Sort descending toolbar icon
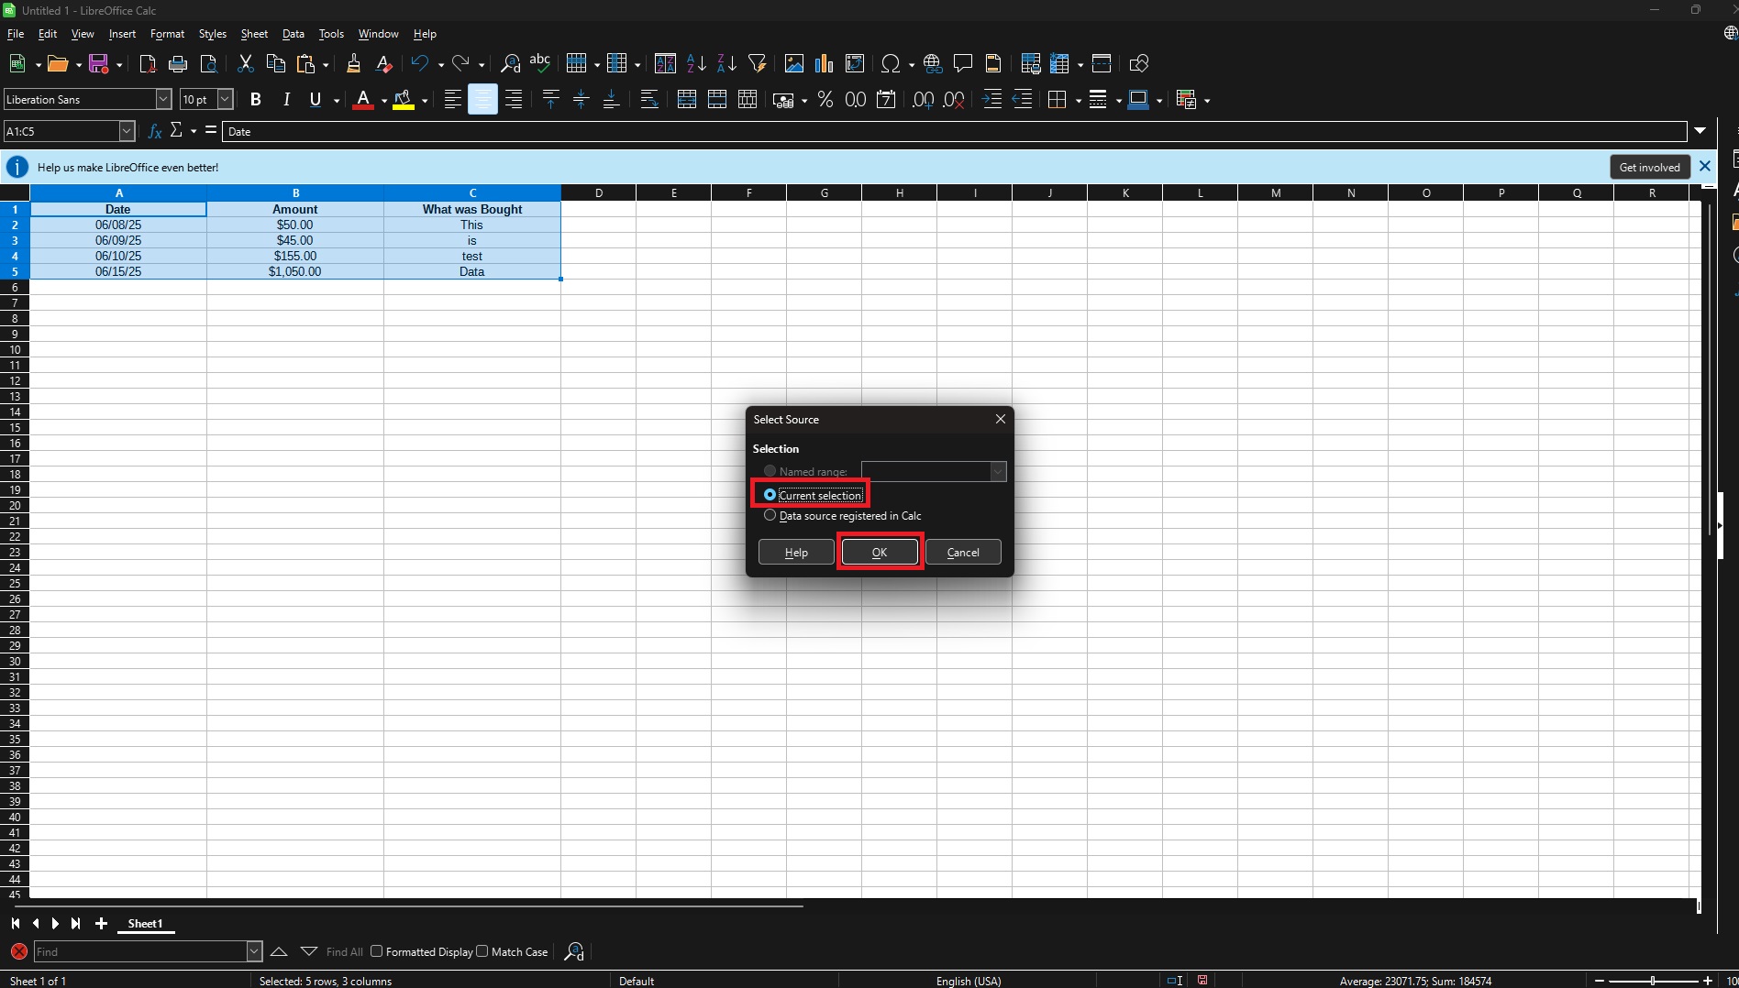The height and width of the screenshot is (988, 1739). (726, 63)
